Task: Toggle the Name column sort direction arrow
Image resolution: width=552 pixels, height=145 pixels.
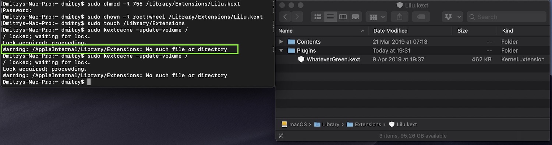Action: (362, 31)
